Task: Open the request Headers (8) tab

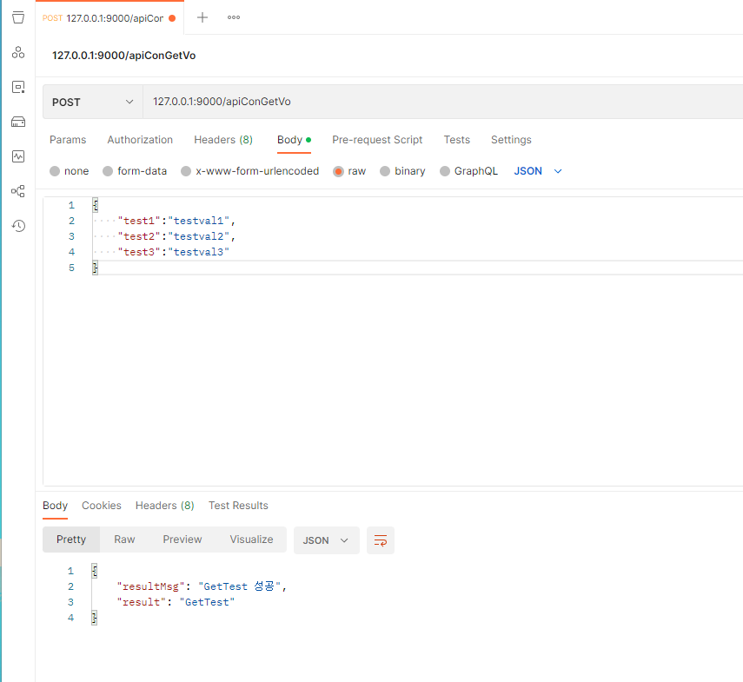Action: point(223,140)
